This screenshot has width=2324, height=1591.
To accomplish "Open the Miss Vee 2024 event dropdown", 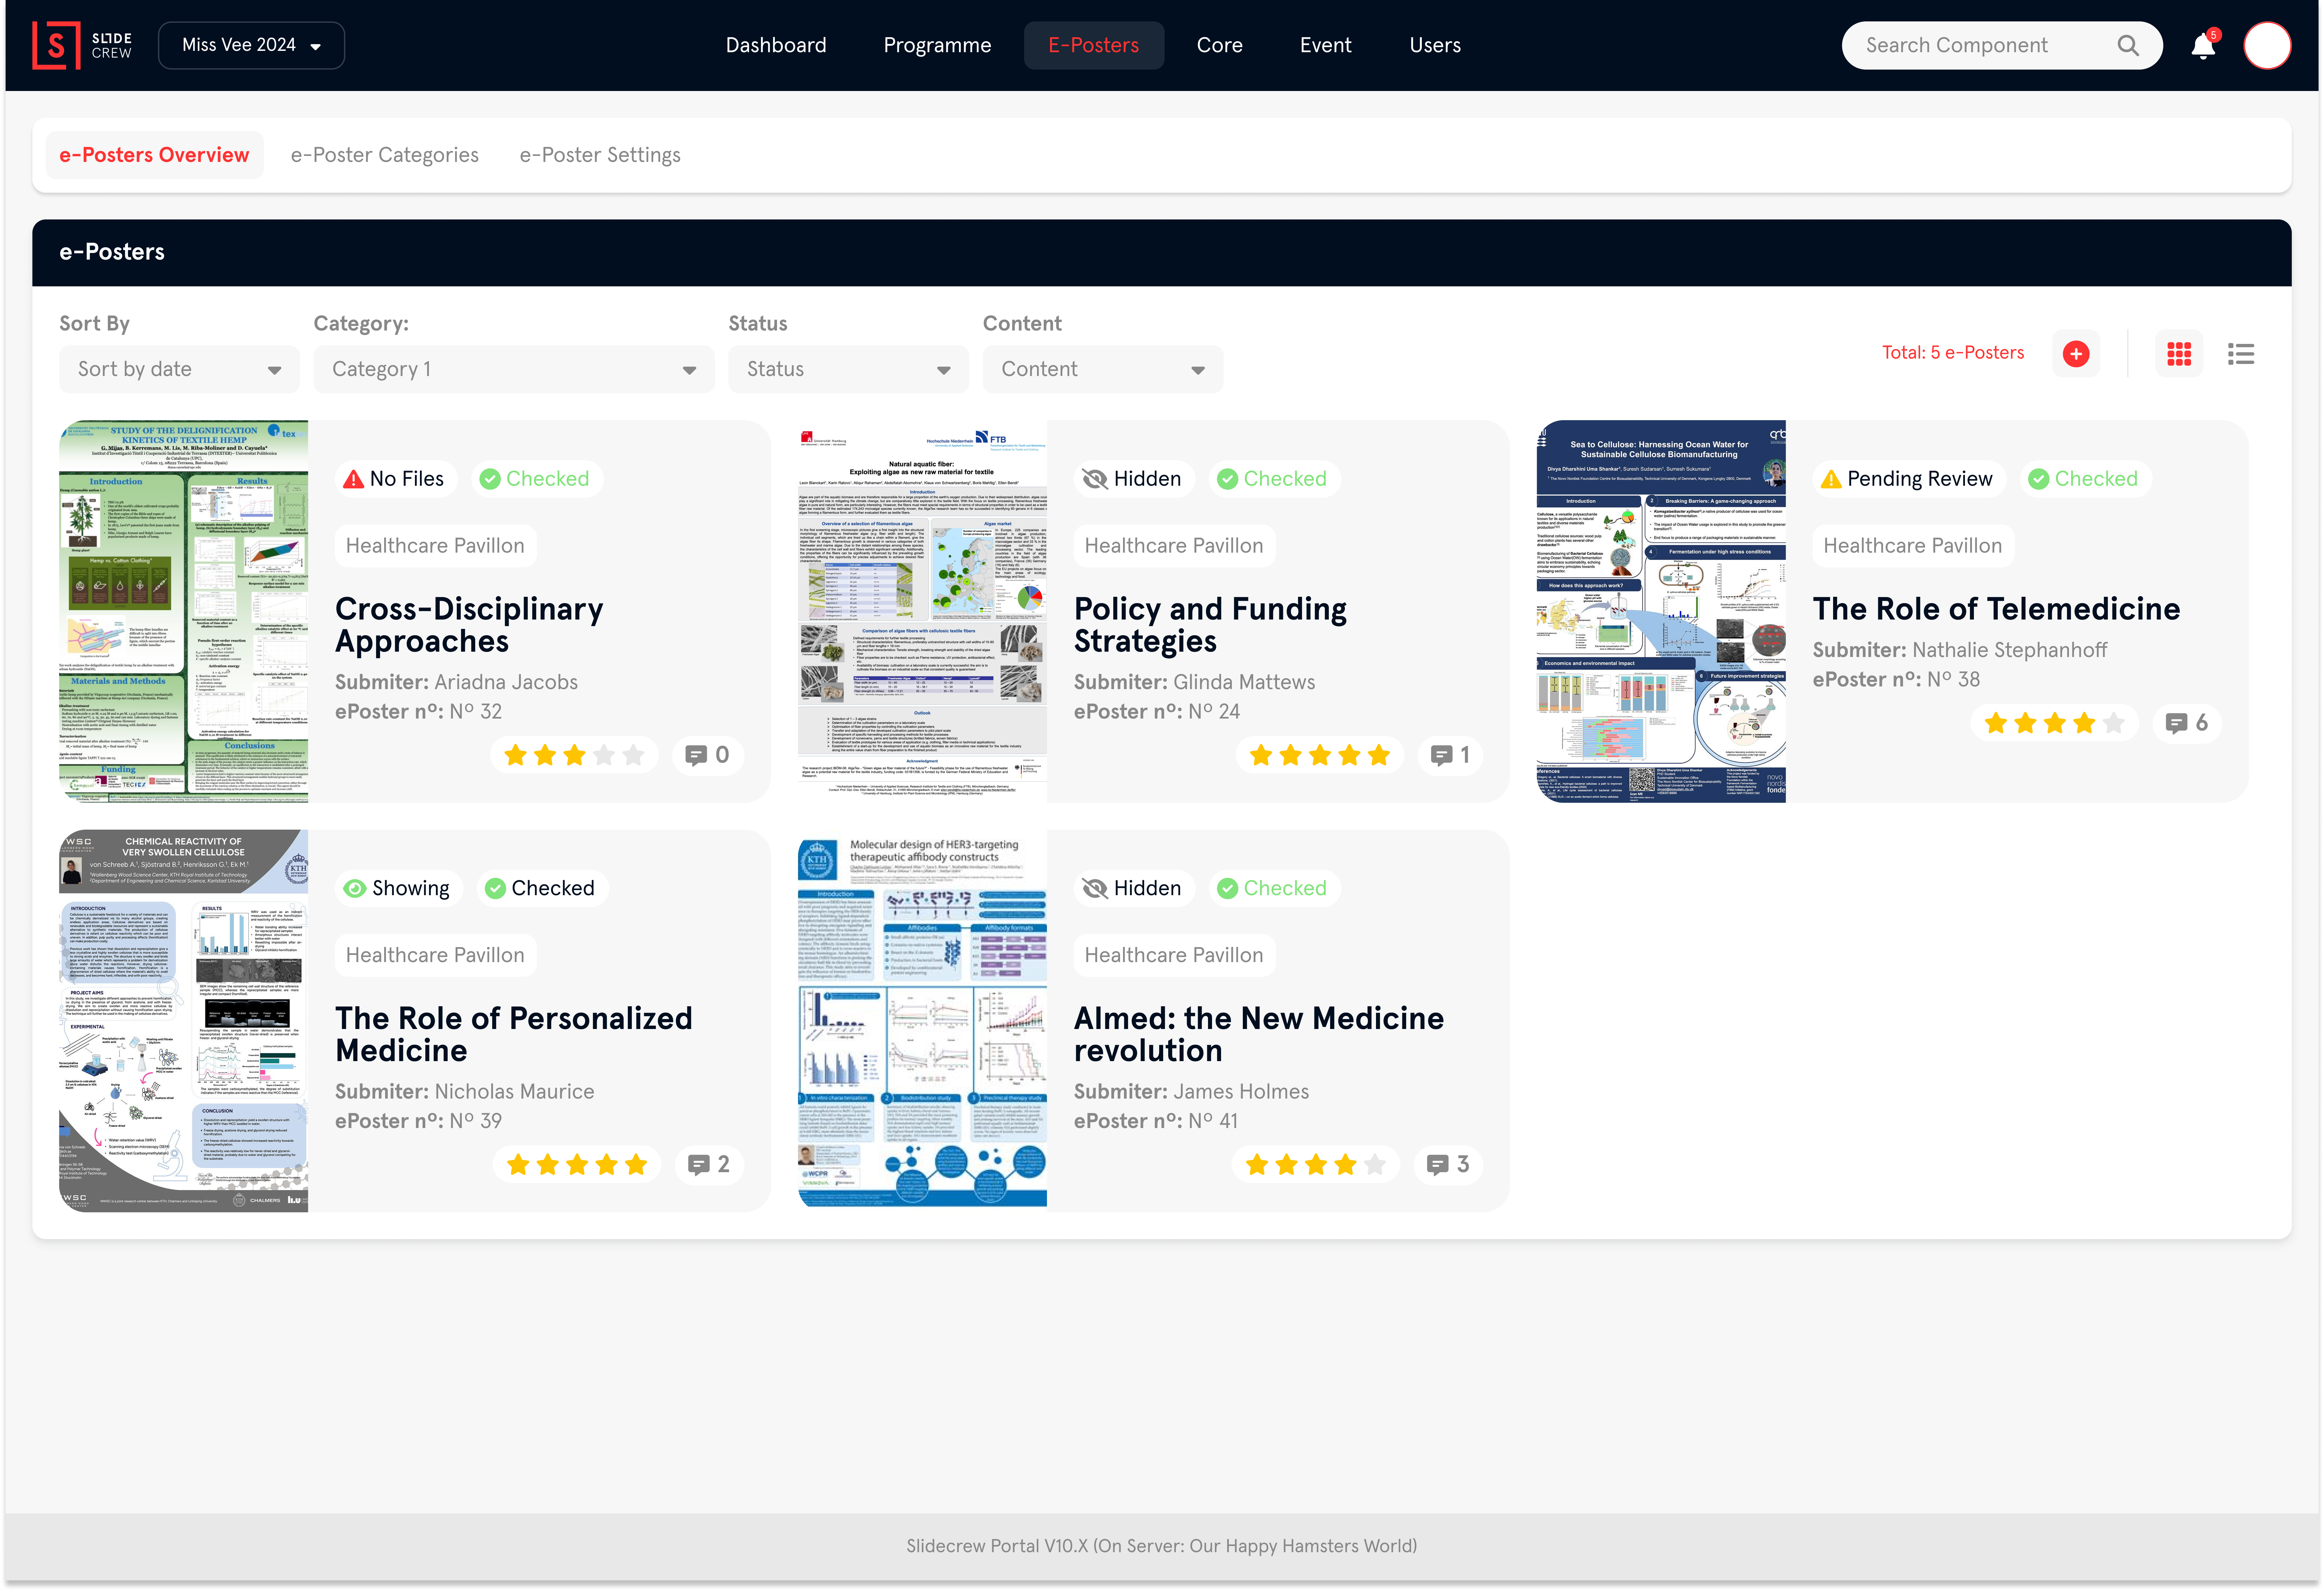I will 251,45.
